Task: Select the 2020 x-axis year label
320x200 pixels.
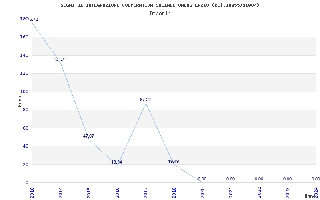Action: tap(202, 193)
